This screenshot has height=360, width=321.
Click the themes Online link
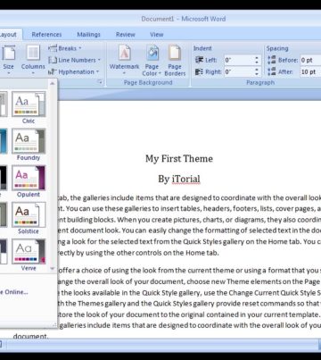pos(14,292)
